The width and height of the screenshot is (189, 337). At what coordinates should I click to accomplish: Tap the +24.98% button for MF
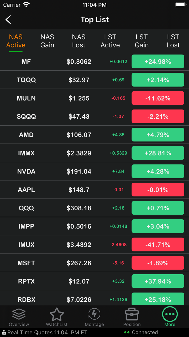(158, 62)
